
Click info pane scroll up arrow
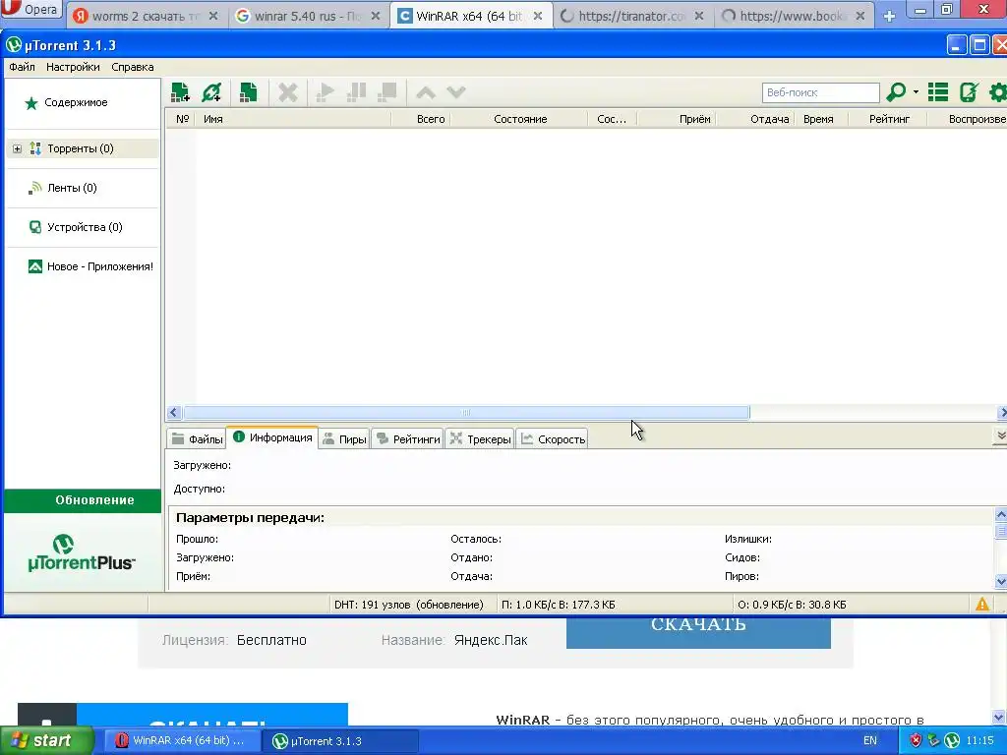pyautogui.click(x=1000, y=514)
